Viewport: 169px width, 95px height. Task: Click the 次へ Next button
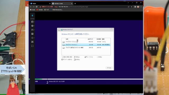coord(109,68)
